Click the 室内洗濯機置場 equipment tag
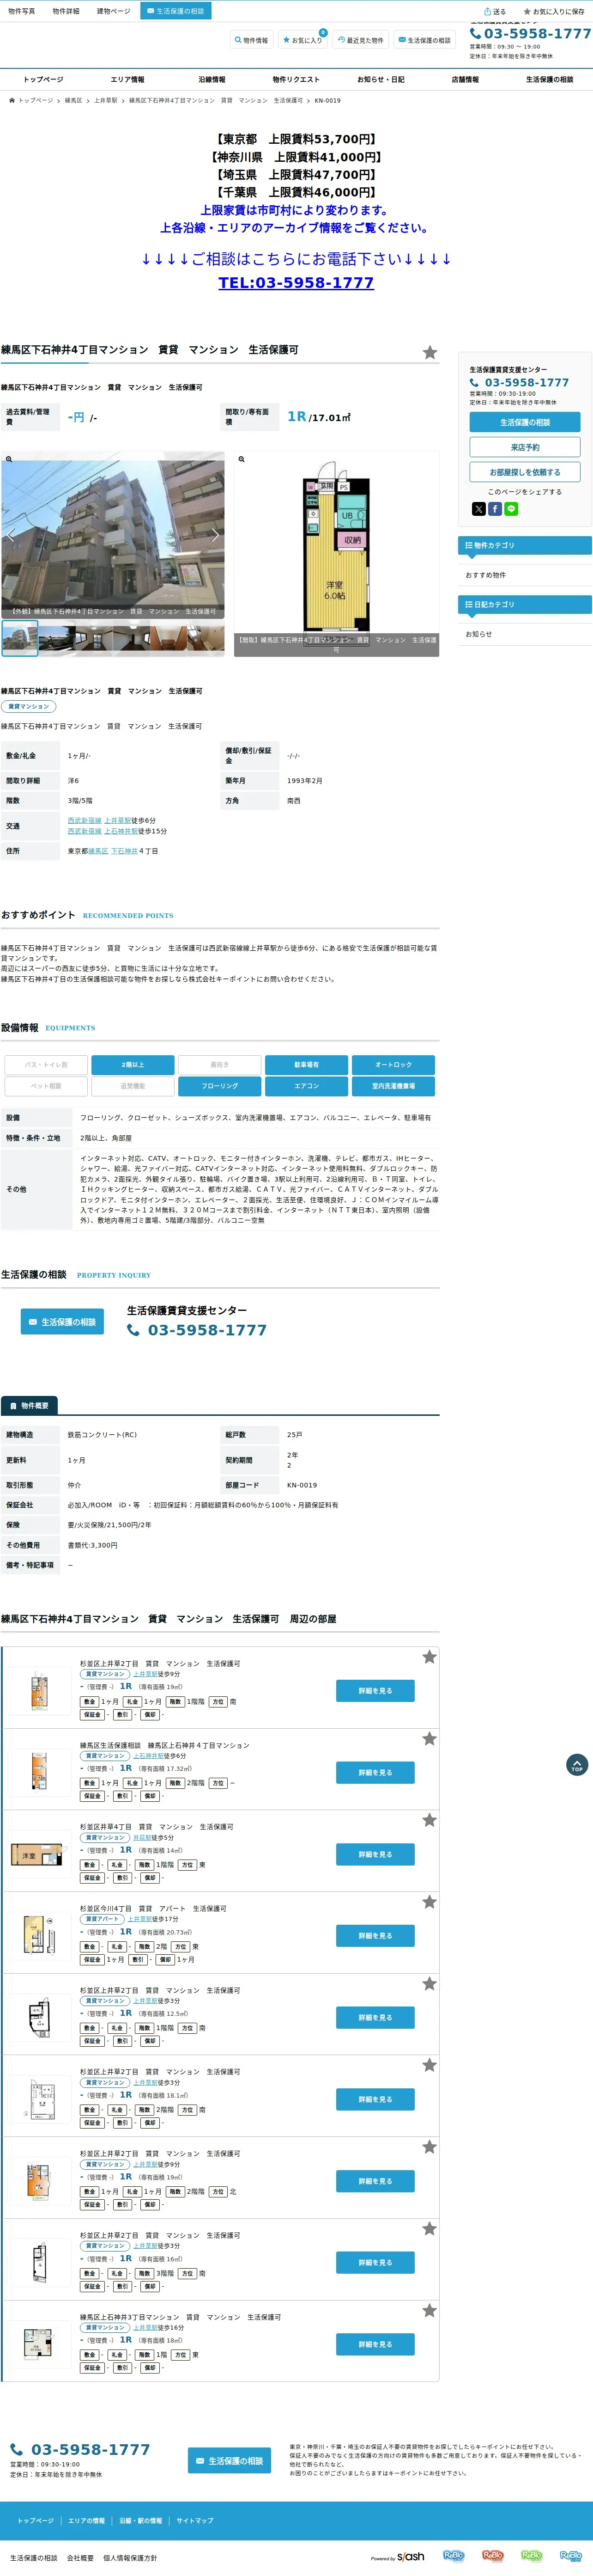The image size is (593, 2576). click(393, 1086)
